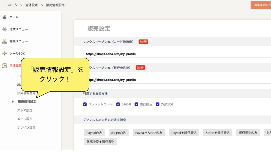Open デザイン設定 in the sidebar

pyautogui.click(x=26, y=127)
